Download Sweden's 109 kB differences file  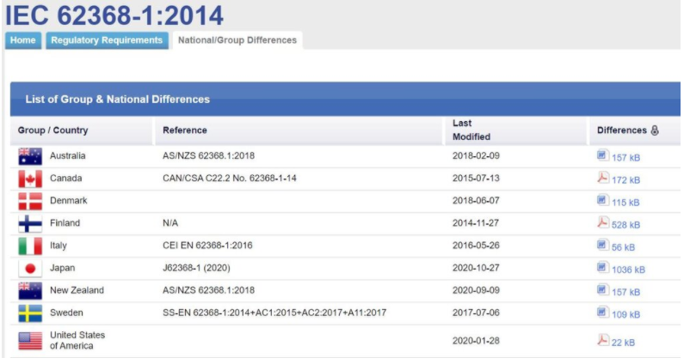(625, 314)
